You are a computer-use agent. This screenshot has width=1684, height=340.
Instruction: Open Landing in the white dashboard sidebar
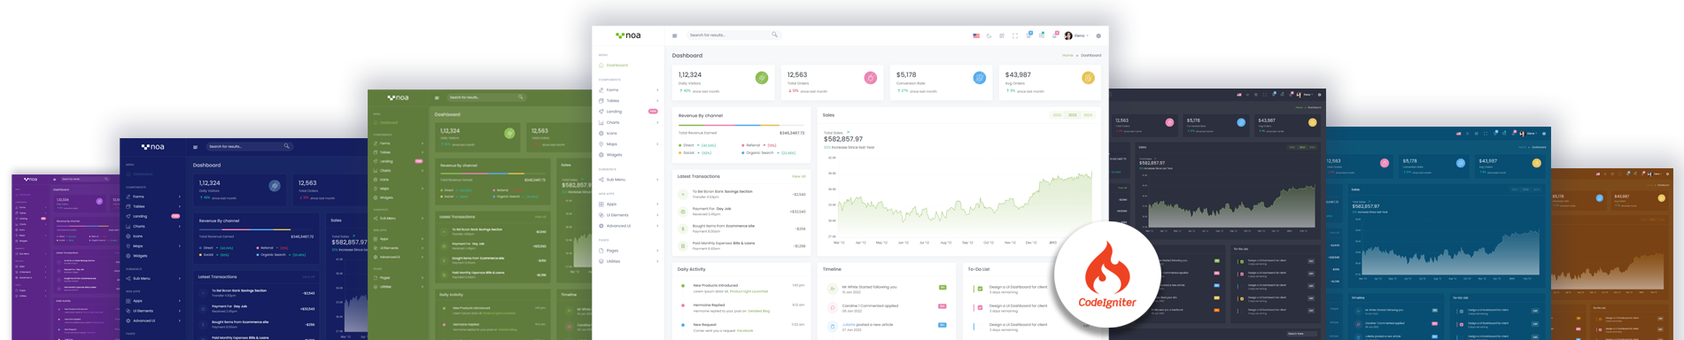tap(629, 112)
